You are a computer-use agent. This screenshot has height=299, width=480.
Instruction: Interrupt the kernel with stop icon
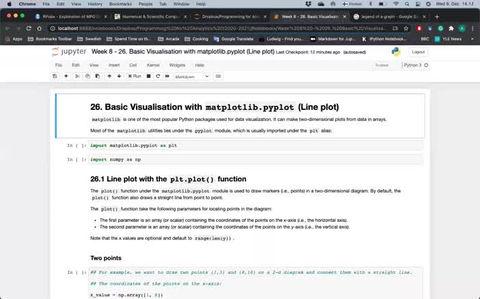(x=148, y=76)
